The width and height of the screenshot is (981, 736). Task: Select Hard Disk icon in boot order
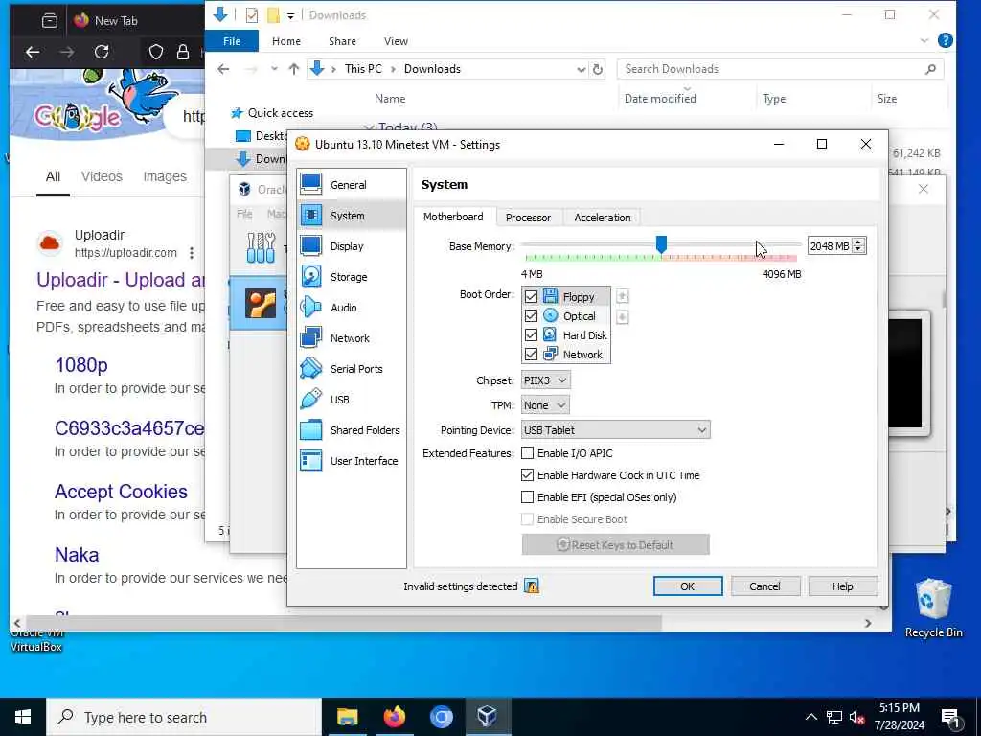coord(550,334)
